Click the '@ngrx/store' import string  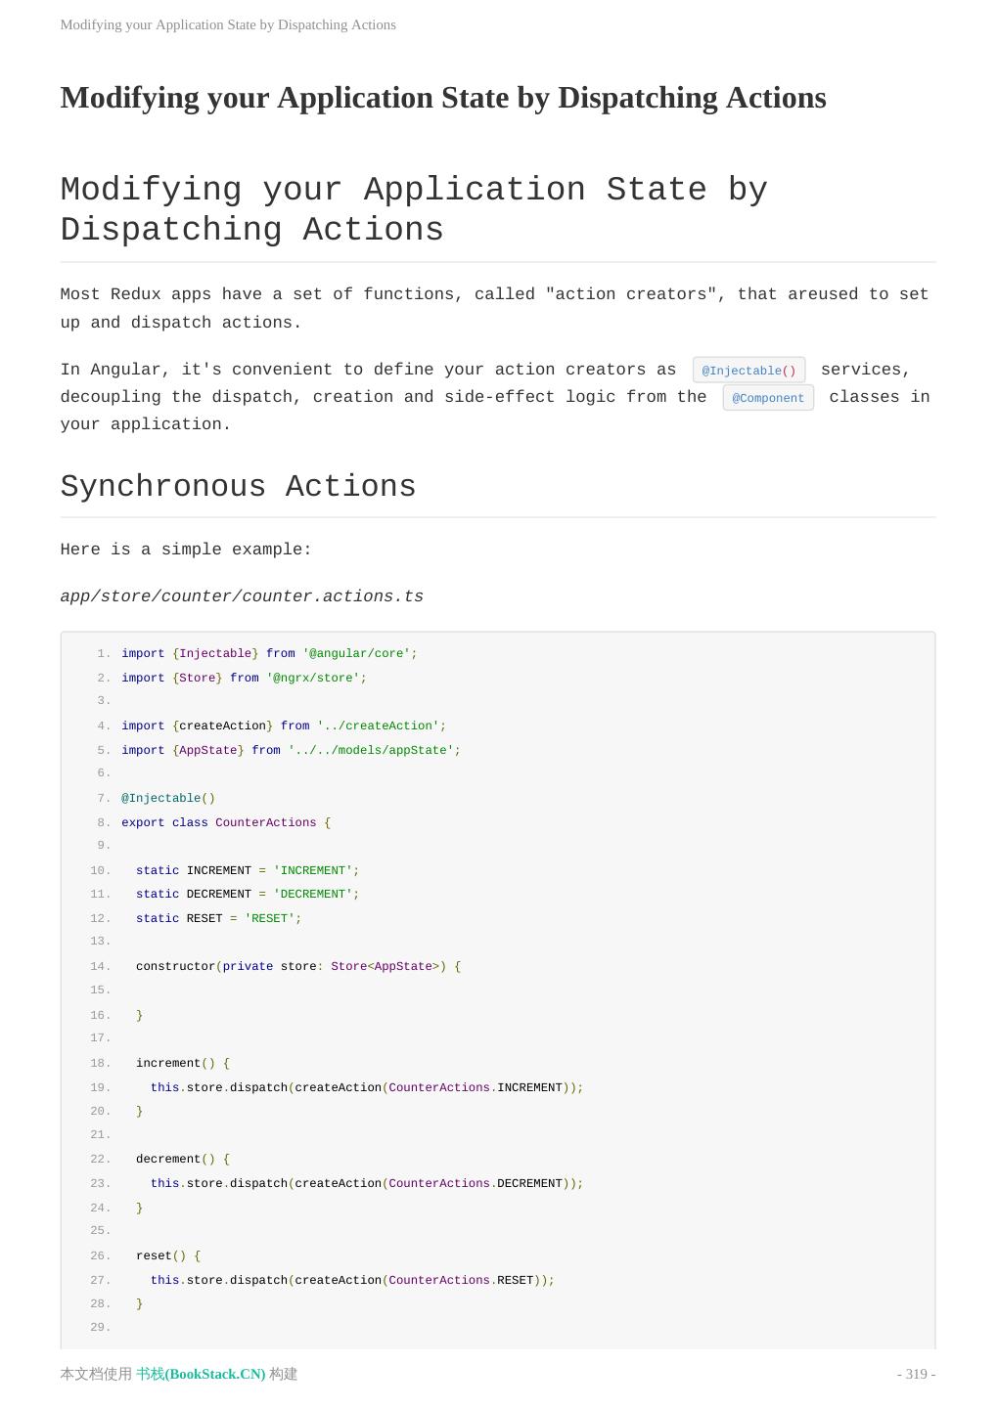point(316,678)
